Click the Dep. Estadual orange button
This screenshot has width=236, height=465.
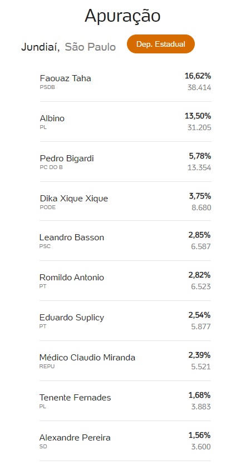161,44
